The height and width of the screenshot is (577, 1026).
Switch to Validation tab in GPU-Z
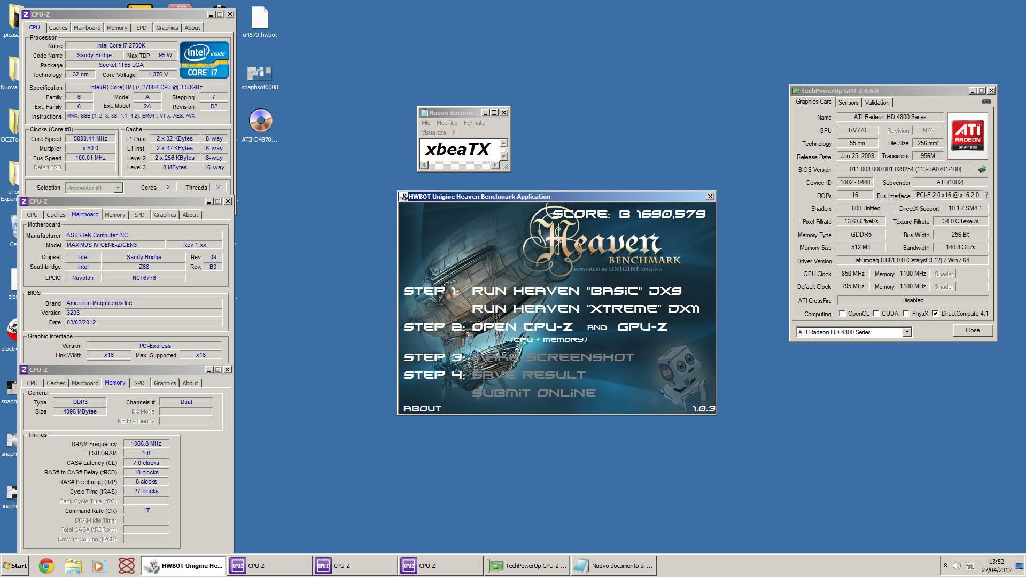coord(877,103)
